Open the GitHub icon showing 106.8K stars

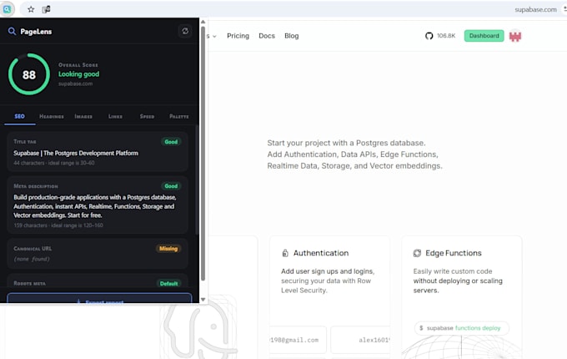[x=429, y=36]
